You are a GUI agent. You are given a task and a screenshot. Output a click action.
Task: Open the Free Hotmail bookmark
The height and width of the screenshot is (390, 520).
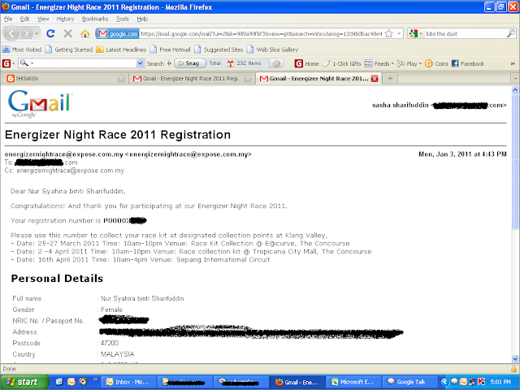coord(171,50)
